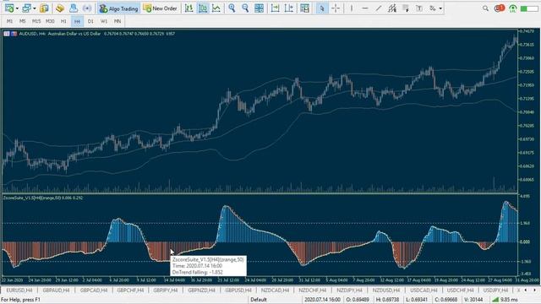
Task: Open the chart profiles icon
Action: (26, 8)
